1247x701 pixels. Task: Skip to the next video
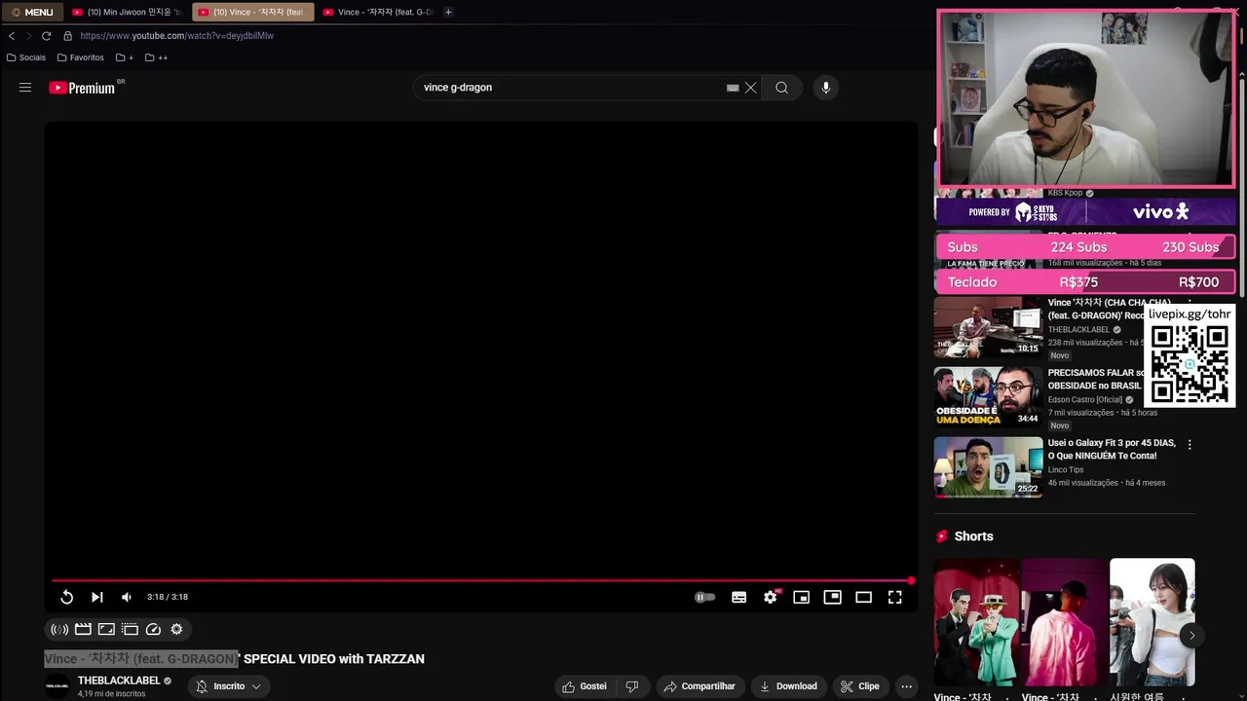tap(96, 597)
